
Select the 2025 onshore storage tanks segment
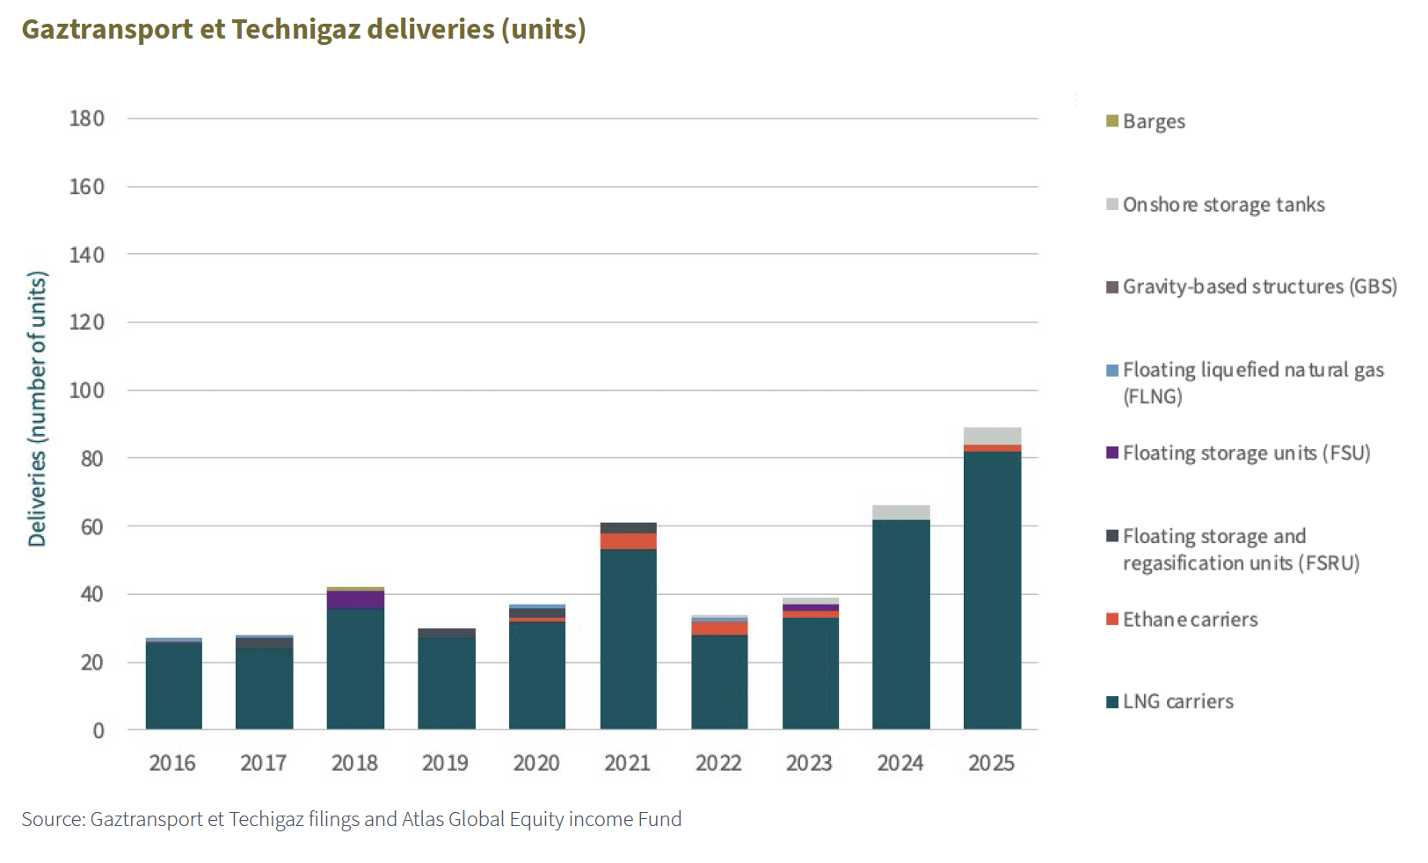[992, 436]
